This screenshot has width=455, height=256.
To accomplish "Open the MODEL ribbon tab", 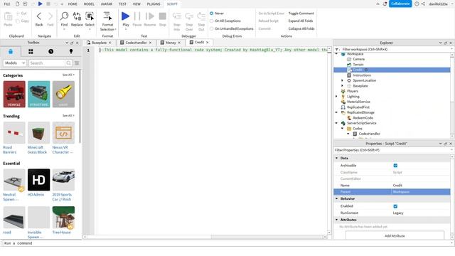I will 89,4.
